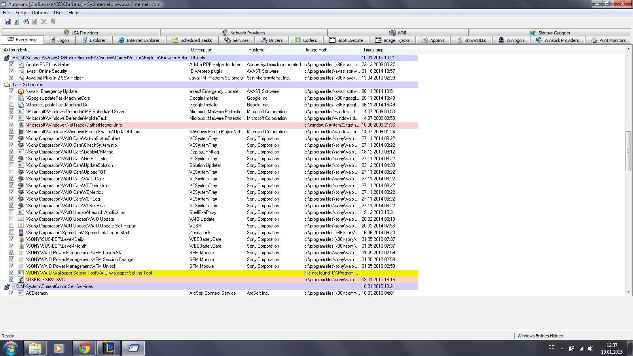Viewport: 633px width, 356px height.
Task: Sort by the Autorun Entry column header
Action: 95,50
